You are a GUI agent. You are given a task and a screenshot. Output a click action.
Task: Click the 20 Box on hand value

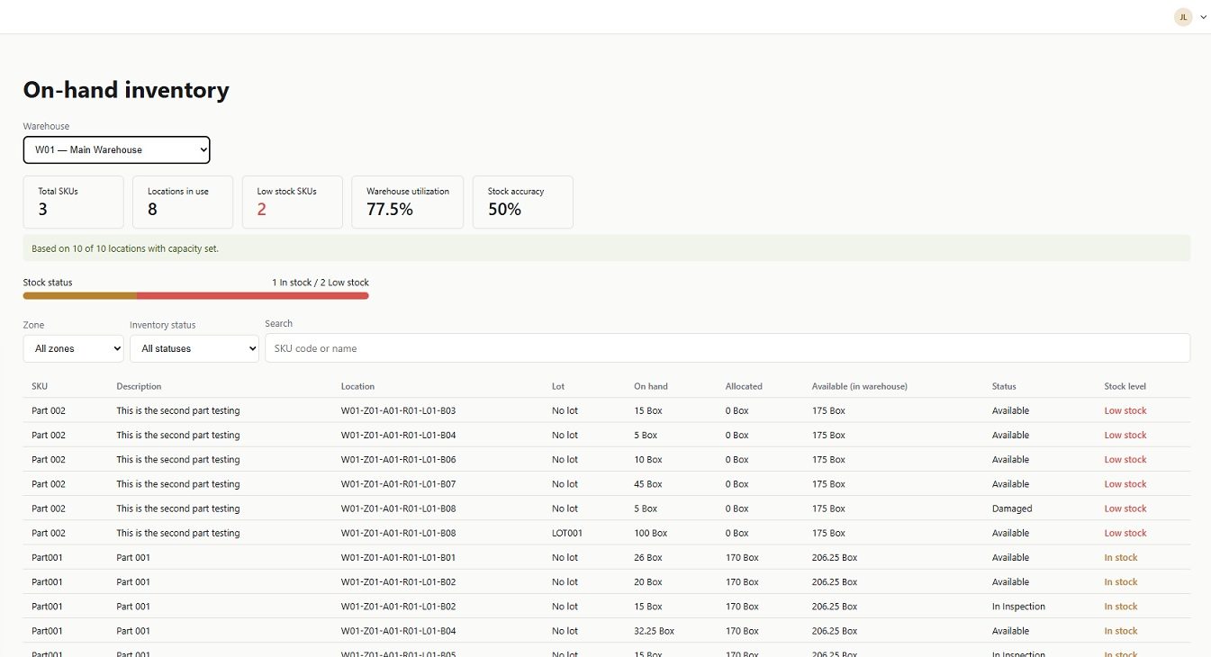[x=648, y=581]
